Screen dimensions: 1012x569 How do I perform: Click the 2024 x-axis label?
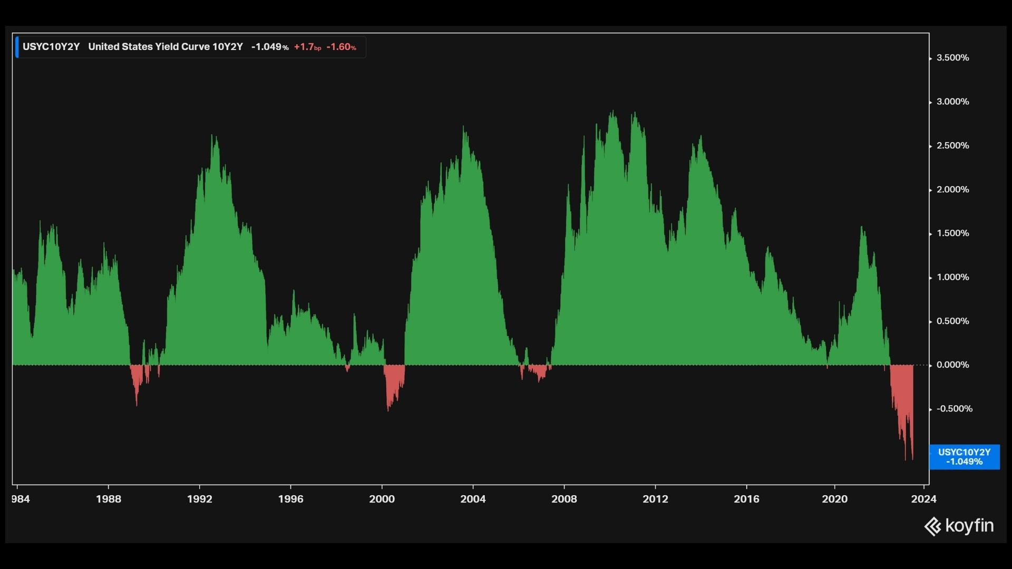923,499
